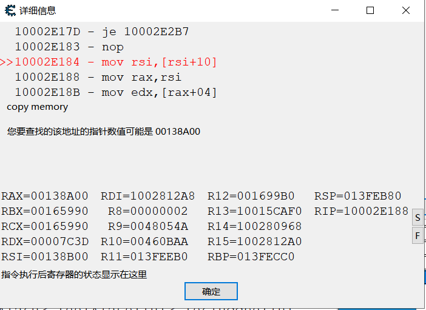Click the 'copy memory' label

tap(37, 107)
